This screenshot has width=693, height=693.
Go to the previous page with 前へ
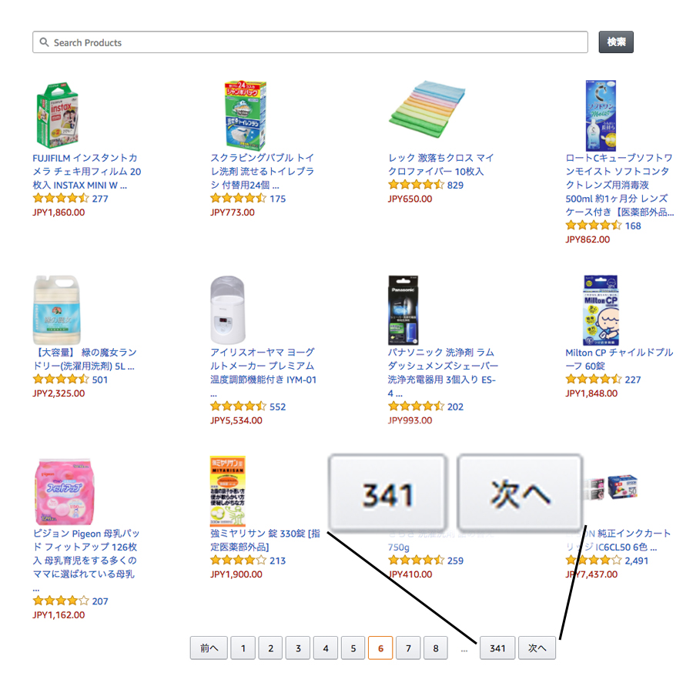[209, 648]
